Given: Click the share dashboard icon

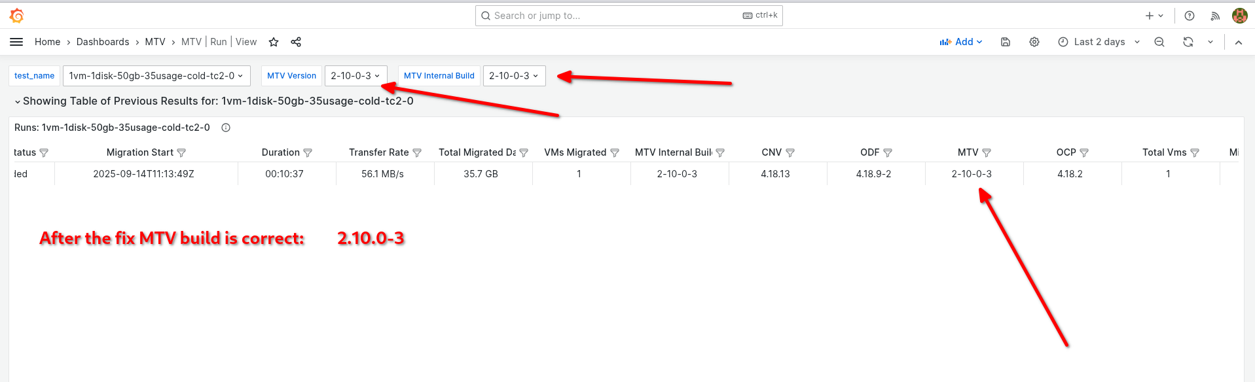Looking at the screenshot, I should pos(296,42).
